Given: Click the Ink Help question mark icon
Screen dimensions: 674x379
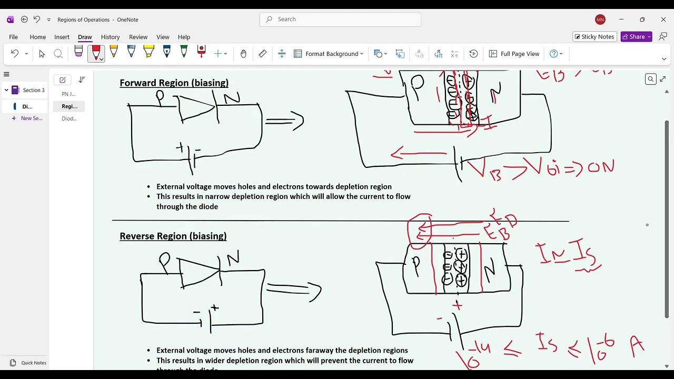Looking at the screenshot, I should coord(553,54).
